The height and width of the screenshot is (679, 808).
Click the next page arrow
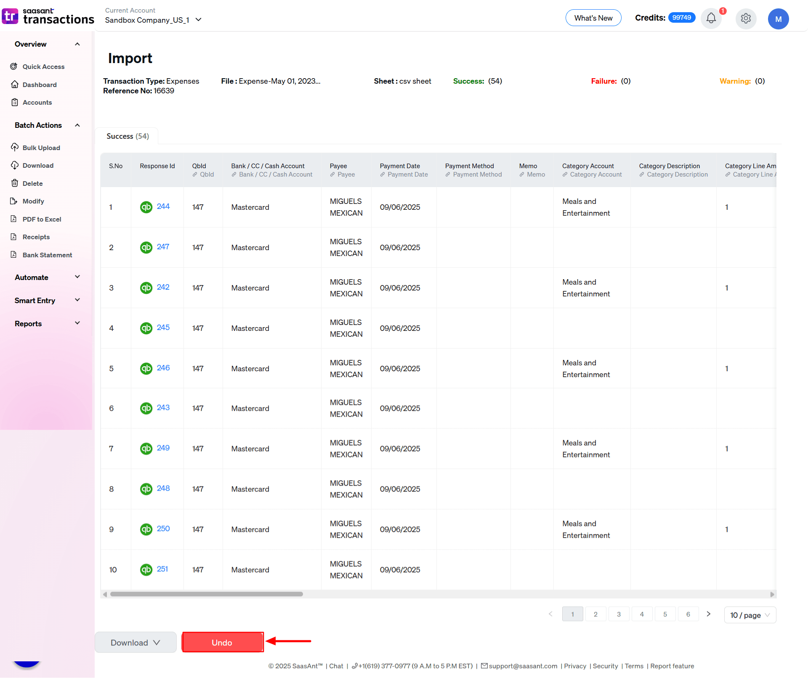pos(709,614)
